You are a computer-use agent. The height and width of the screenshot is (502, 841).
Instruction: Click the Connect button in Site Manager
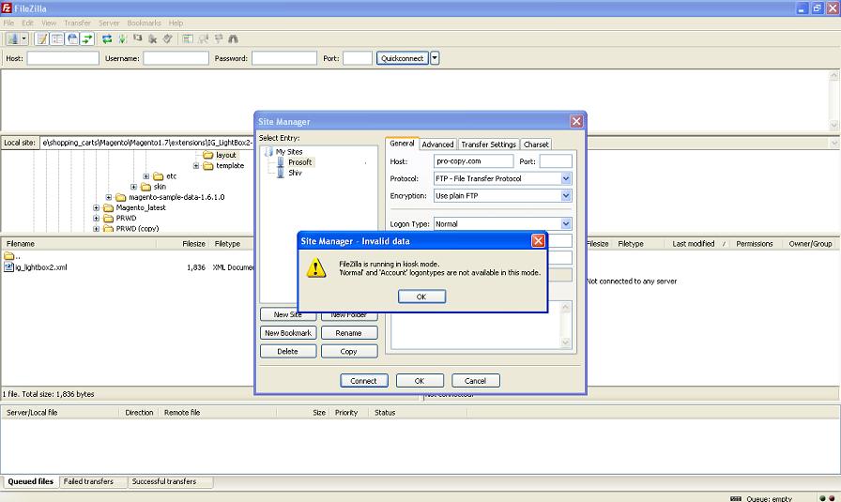(x=363, y=381)
